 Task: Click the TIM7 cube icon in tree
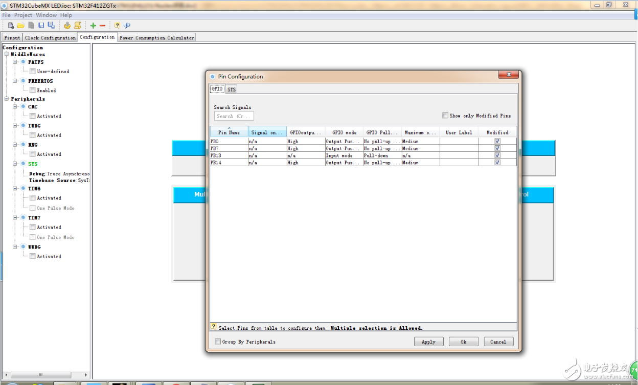coord(23,218)
